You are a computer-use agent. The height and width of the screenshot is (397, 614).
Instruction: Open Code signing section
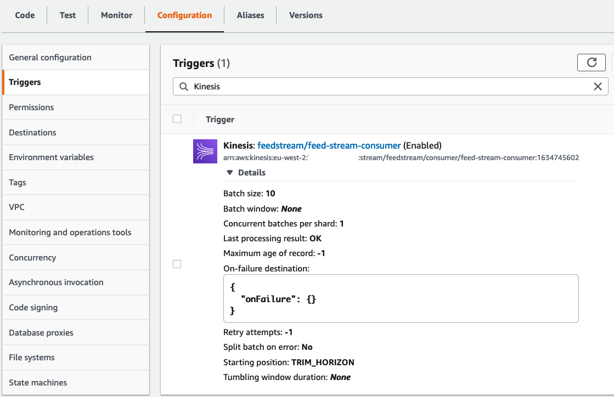(x=76, y=308)
